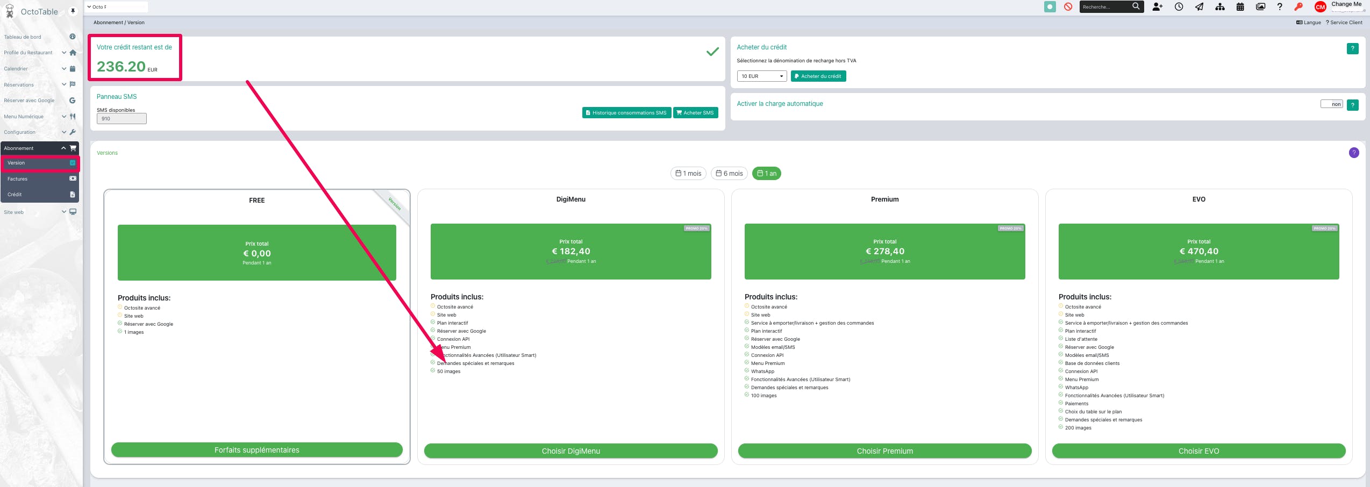
Task: Click the OctoTable chef logo
Action: pyautogui.click(x=10, y=11)
